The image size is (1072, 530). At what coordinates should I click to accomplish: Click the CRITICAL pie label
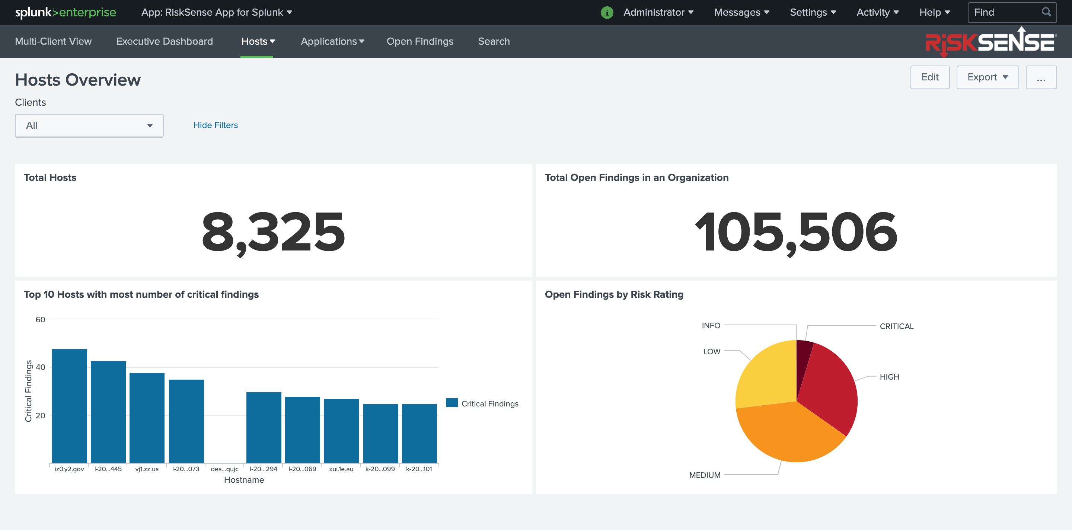pyautogui.click(x=896, y=326)
